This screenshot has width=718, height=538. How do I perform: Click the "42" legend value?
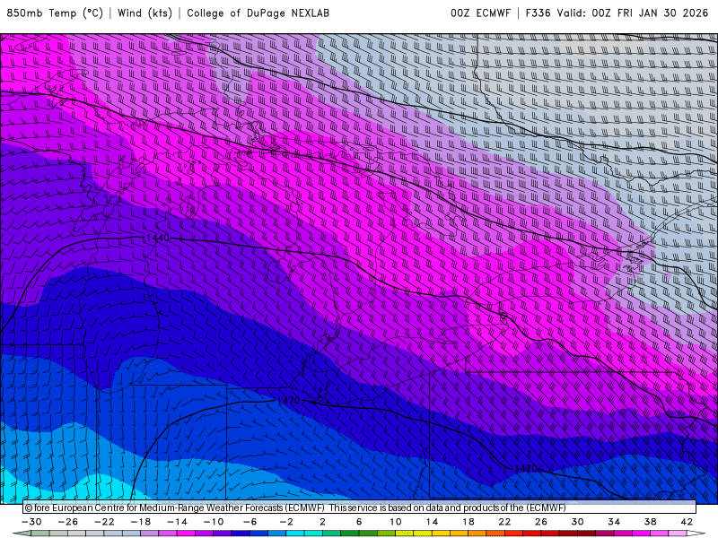(x=687, y=522)
